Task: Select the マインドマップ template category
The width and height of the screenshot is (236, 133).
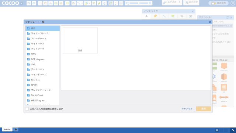Action: [x=43, y=75]
